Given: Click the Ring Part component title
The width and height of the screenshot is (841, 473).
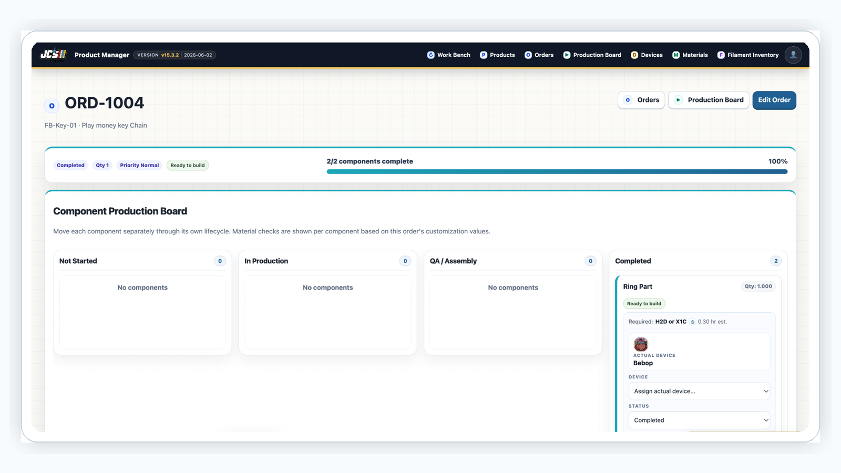Looking at the screenshot, I should (x=638, y=286).
